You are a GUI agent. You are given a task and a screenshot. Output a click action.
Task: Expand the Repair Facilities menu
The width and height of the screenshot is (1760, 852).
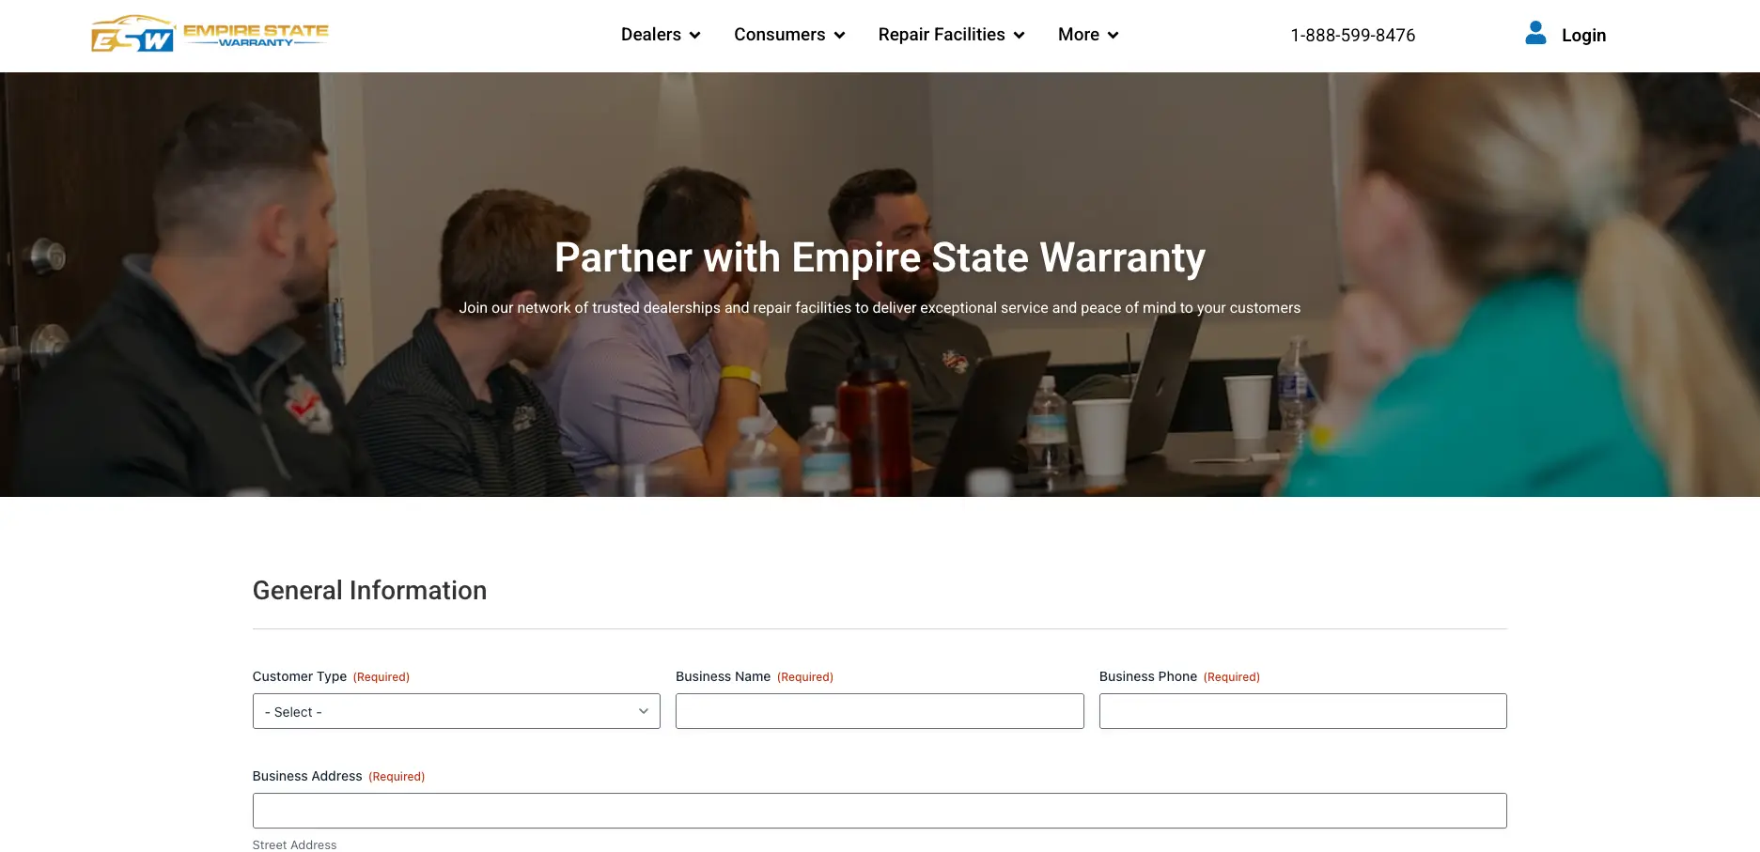pyautogui.click(x=951, y=35)
